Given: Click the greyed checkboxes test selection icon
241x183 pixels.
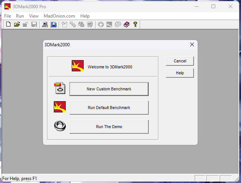Looking at the screenshot, I should click(73, 24).
